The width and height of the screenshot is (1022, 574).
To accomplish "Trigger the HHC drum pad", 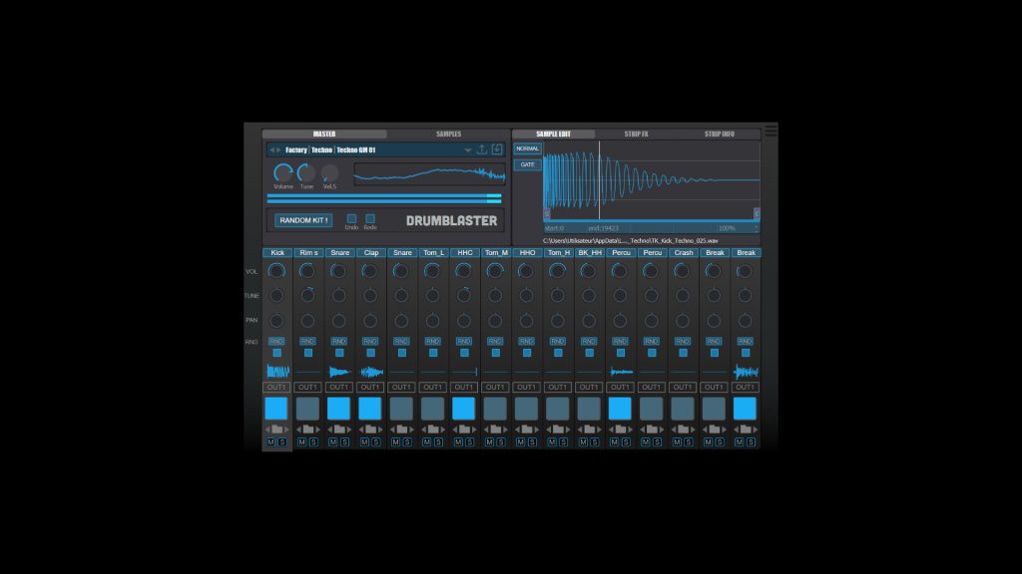I will tap(464, 409).
